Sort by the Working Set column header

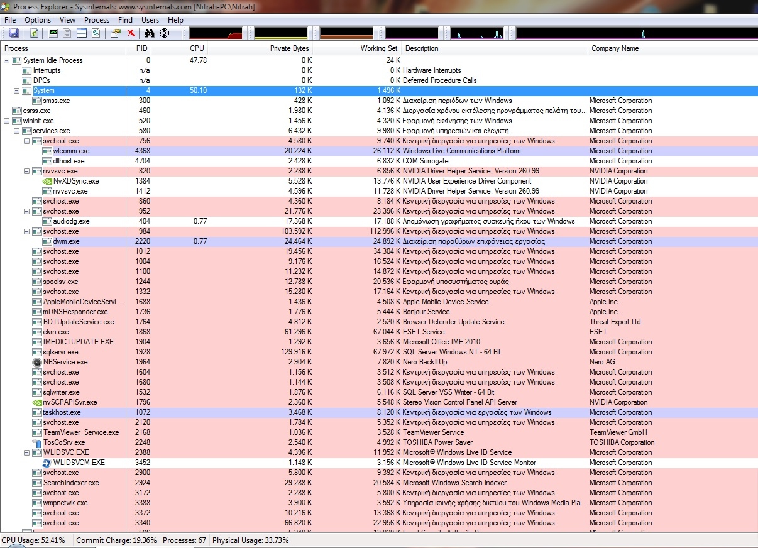click(357, 48)
